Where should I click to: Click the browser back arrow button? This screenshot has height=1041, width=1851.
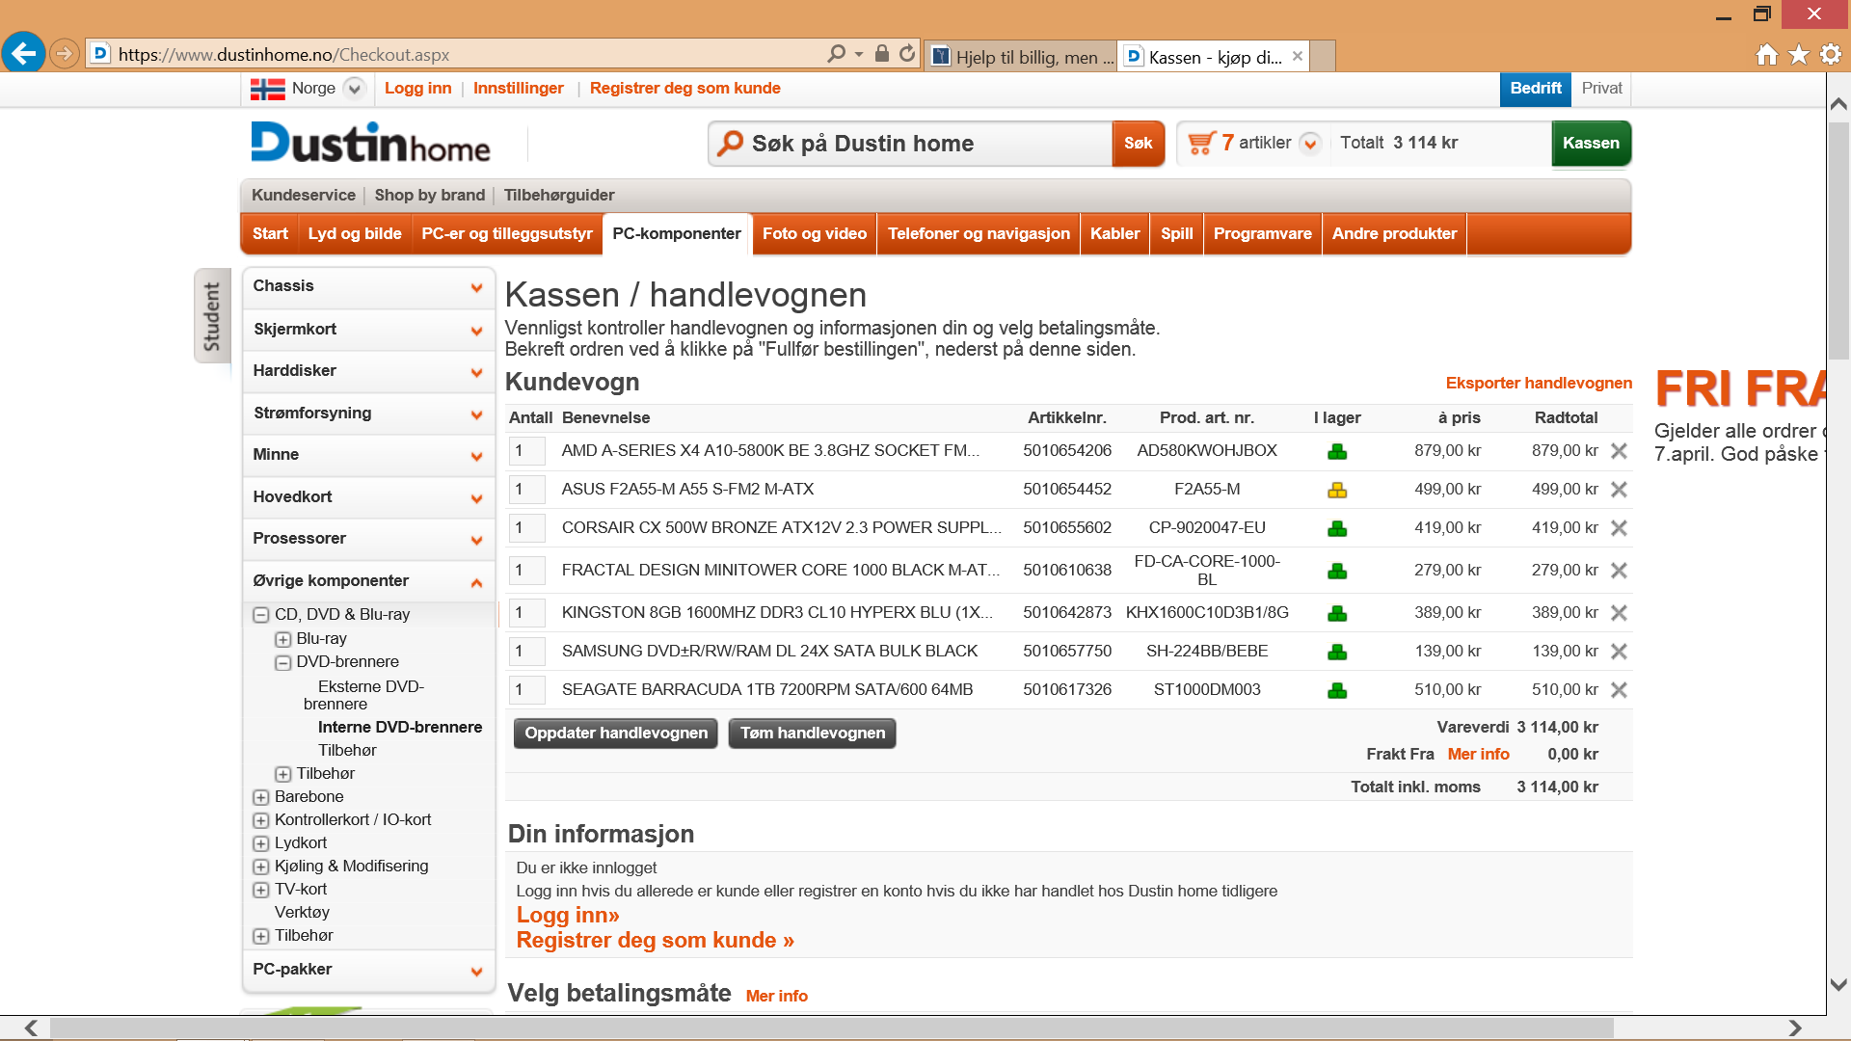pyautogui.click(x=24, y=53)
